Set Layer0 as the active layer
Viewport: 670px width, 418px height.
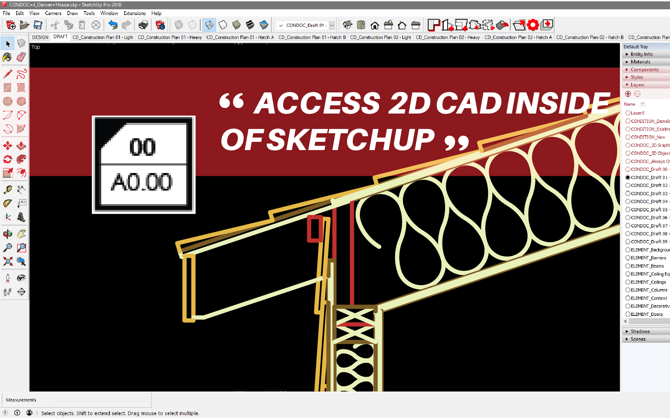click(628, 113)
